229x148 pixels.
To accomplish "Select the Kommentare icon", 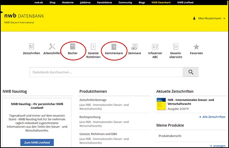I will [113, 47].
